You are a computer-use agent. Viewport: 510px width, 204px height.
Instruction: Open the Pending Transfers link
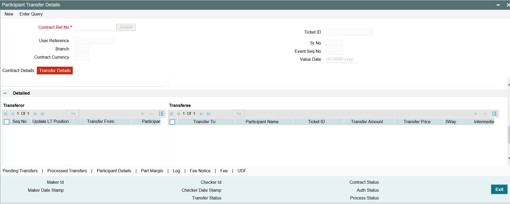[20, 171]
